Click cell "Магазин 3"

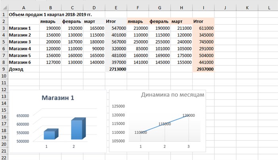[x=24, y=42]
